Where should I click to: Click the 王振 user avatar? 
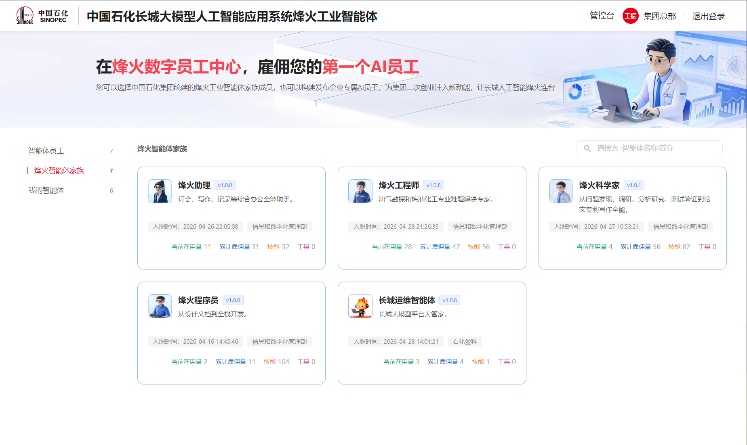(x=630, y=16)
